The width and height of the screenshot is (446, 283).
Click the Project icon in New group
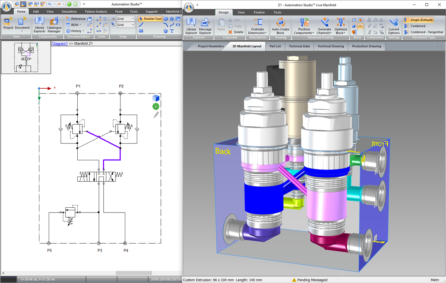pos(8,23)
